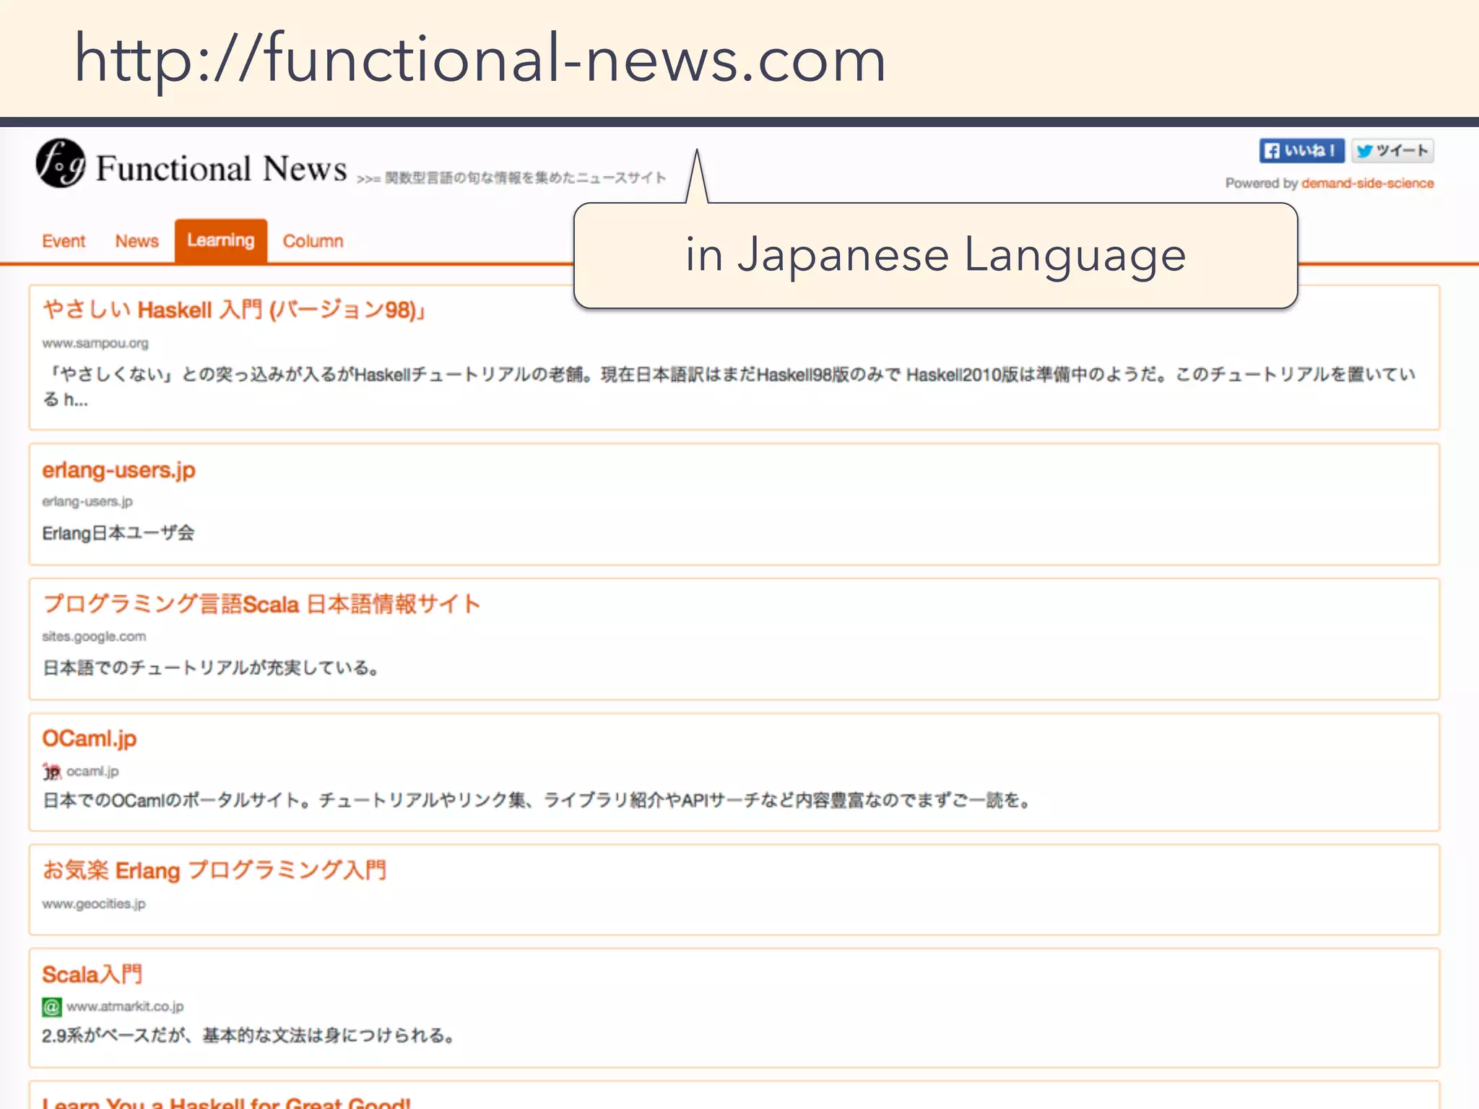Switch to the News tab

(136, 241)
